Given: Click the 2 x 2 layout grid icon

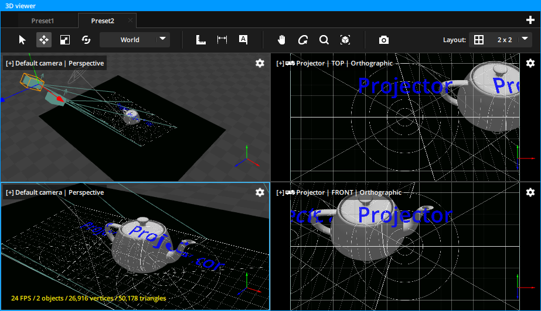Looking at the screenshot, I should click(x=479, y=40).
